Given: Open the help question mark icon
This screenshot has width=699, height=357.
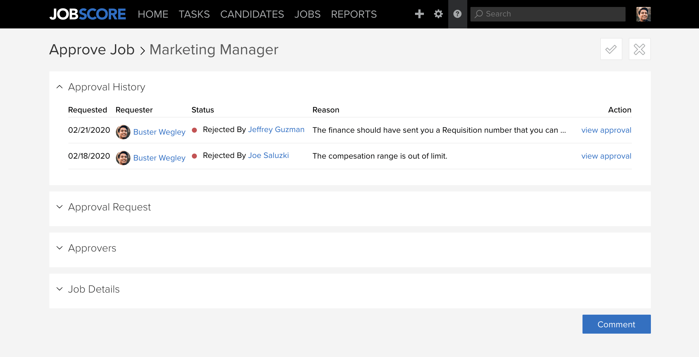Looking at the screenshot, I should [x=457, y=14].
